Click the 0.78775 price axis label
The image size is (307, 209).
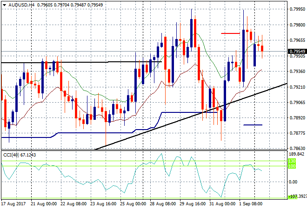(x=297, y=133)
